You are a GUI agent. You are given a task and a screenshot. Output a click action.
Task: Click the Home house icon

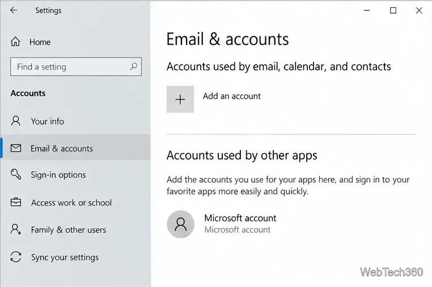(15, 42)
